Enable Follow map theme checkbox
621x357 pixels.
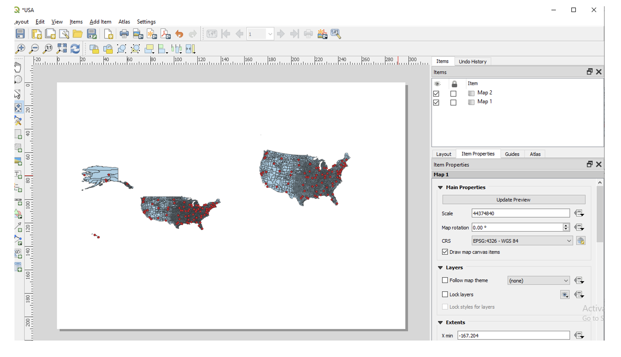[x=445, y=280]
